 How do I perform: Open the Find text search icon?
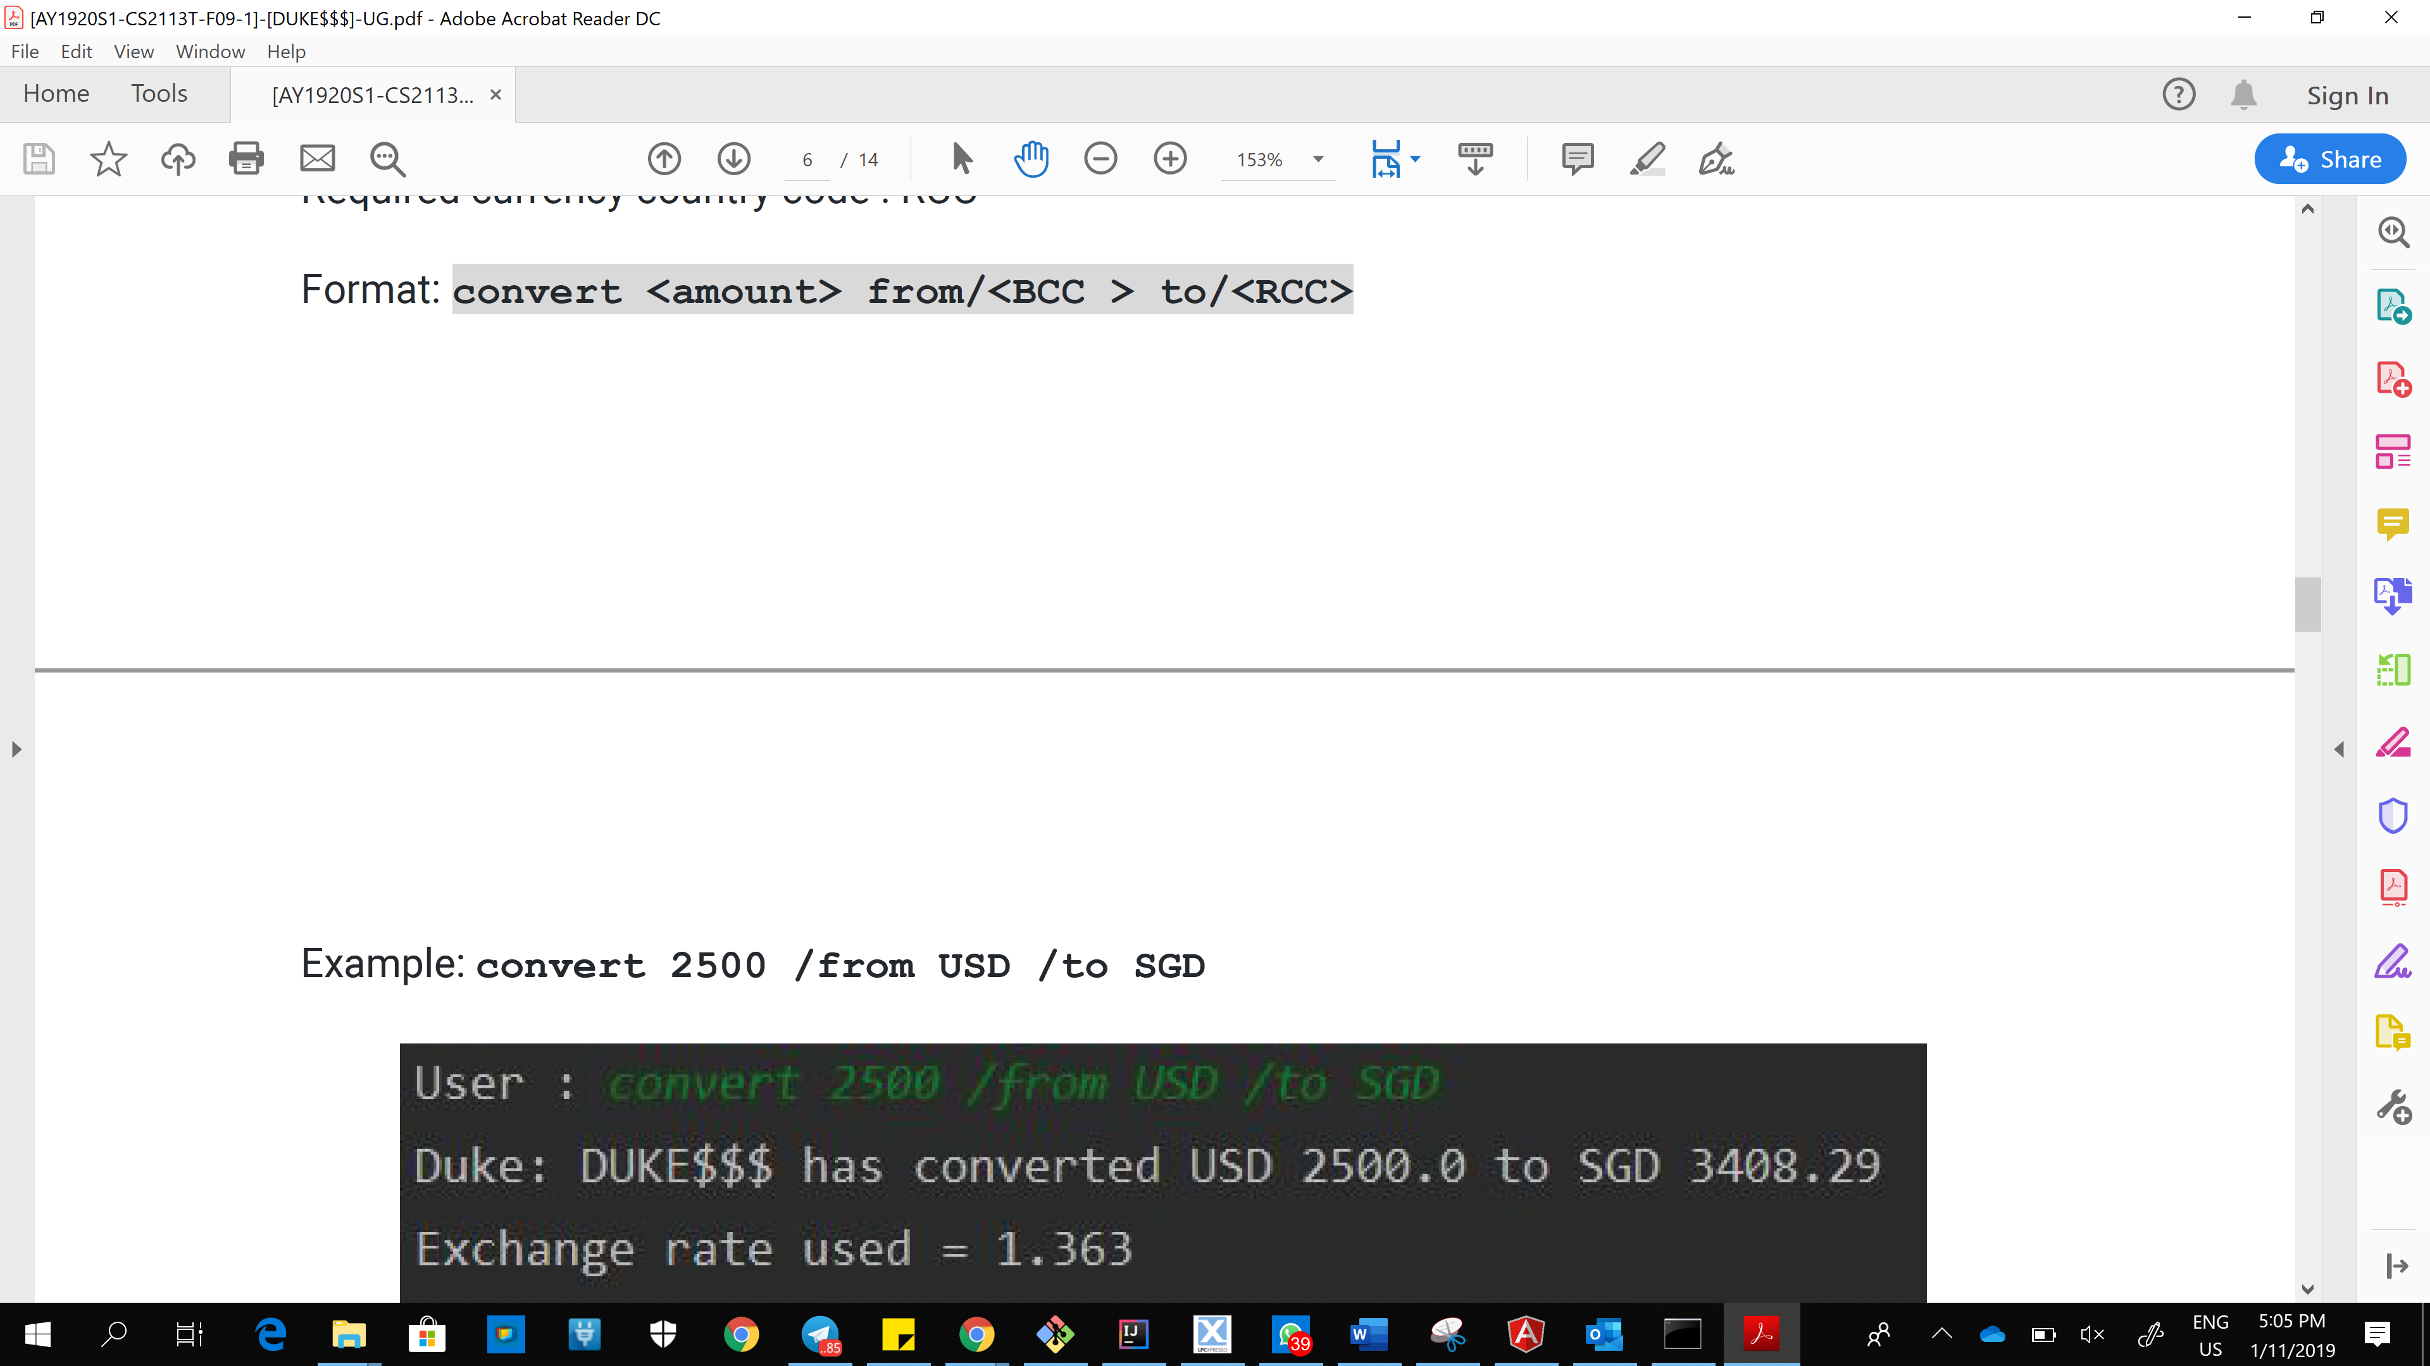click(x=387, y=158)
